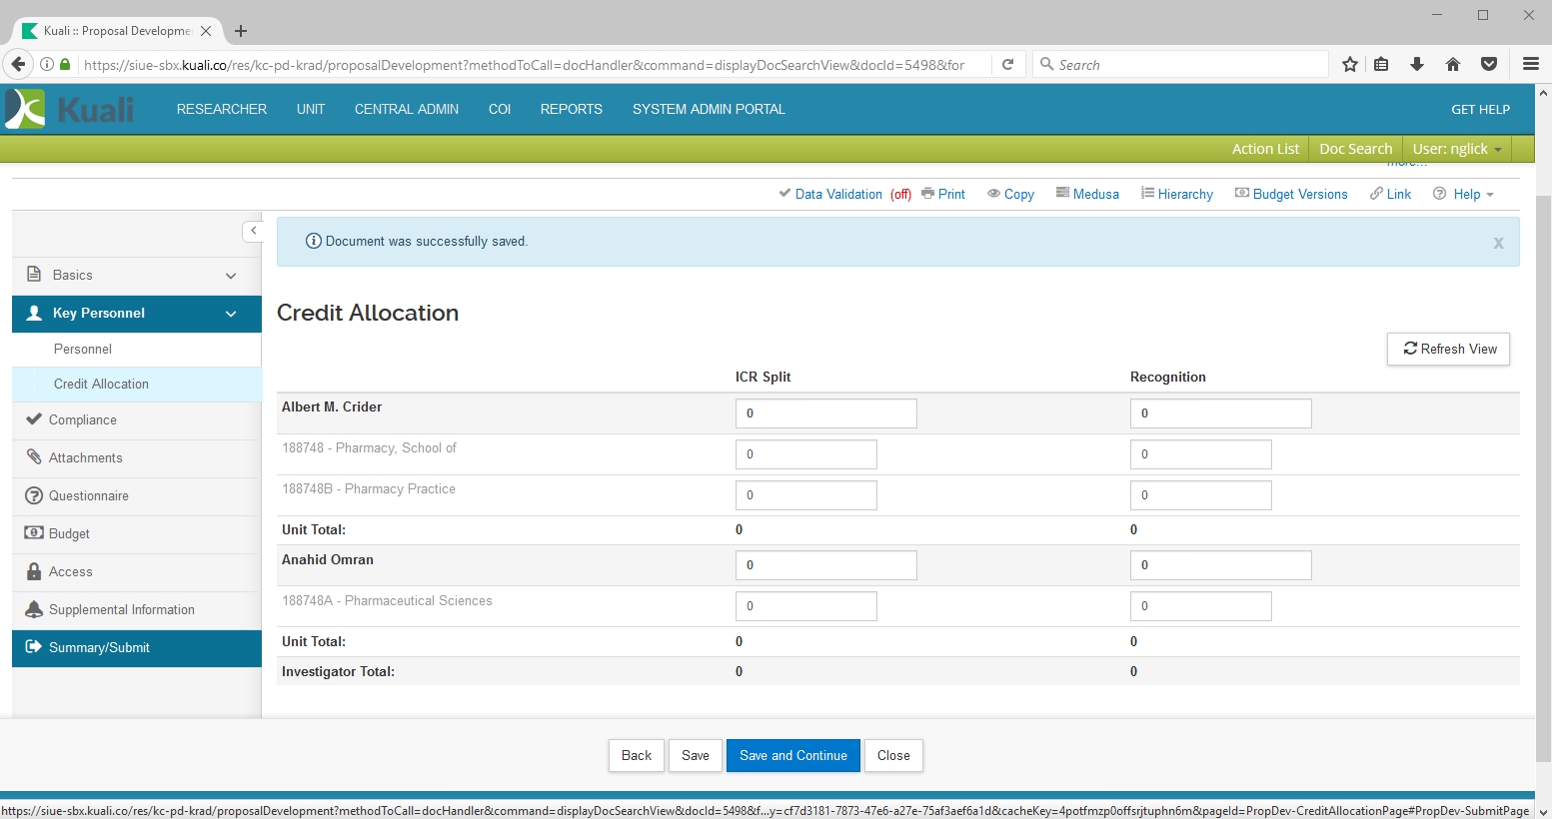This screenshot has height=819, width=1552.
Task: Click the Refresh View button
Action: coord(1448,349)
